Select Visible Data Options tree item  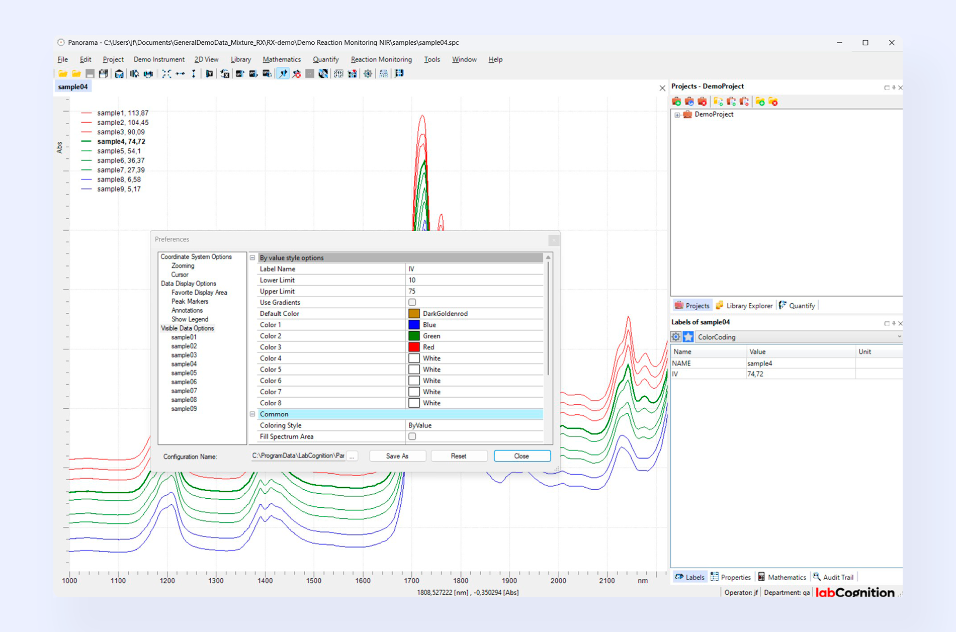coord(187,328)
